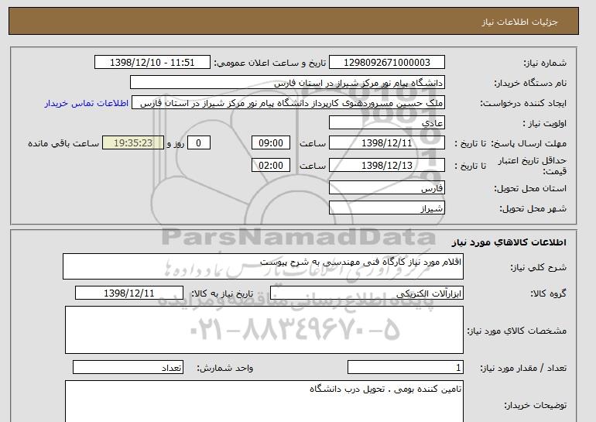Select the priority field showing عادی
The height and width of the screenshot is (422, 596).
pyautogui.click(x=386, y=123)
